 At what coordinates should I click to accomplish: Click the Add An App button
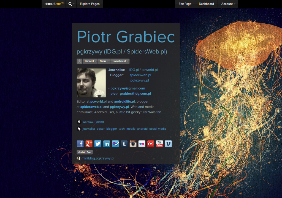[x=85, y=152]
